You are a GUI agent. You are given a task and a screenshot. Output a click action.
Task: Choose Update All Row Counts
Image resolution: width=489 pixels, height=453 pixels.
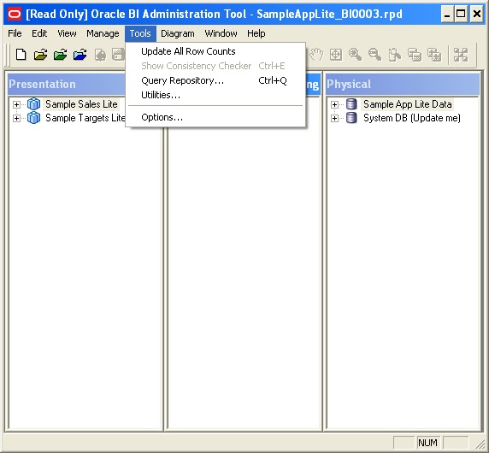click(x=215, y=51)
